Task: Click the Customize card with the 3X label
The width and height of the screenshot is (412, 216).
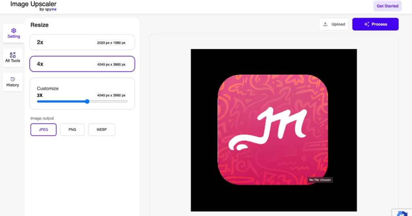Action: pos(82,94)
